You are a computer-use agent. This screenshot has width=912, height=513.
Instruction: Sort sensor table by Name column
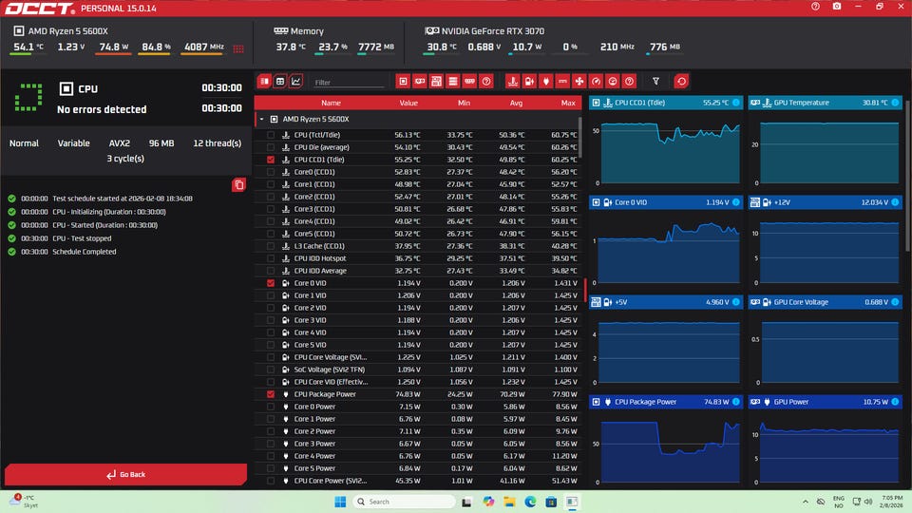click(x=331, y=103)
